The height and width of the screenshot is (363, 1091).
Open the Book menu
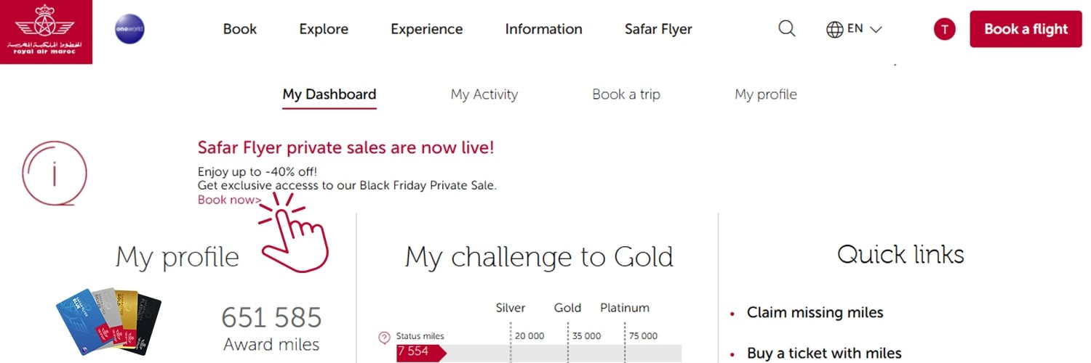240,30
